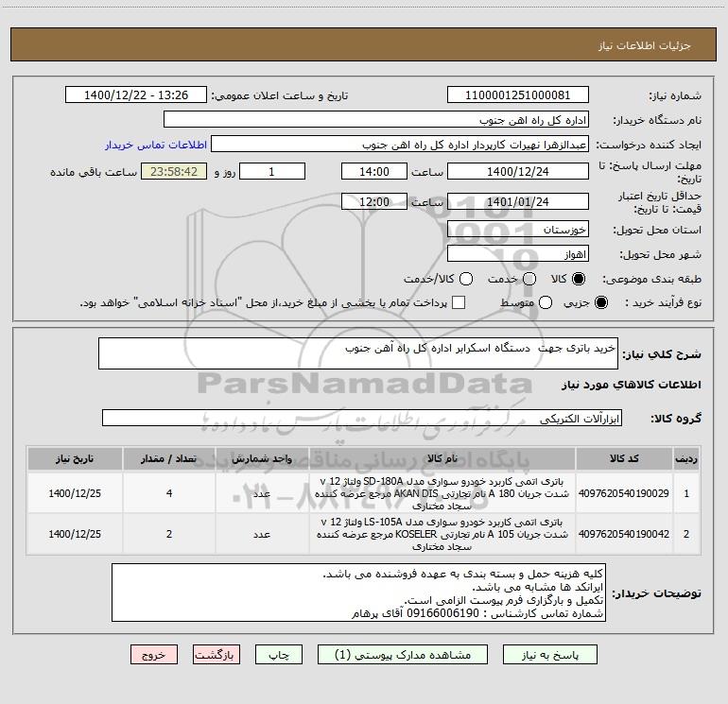Click the validity time field 12:00

[374, 201]
